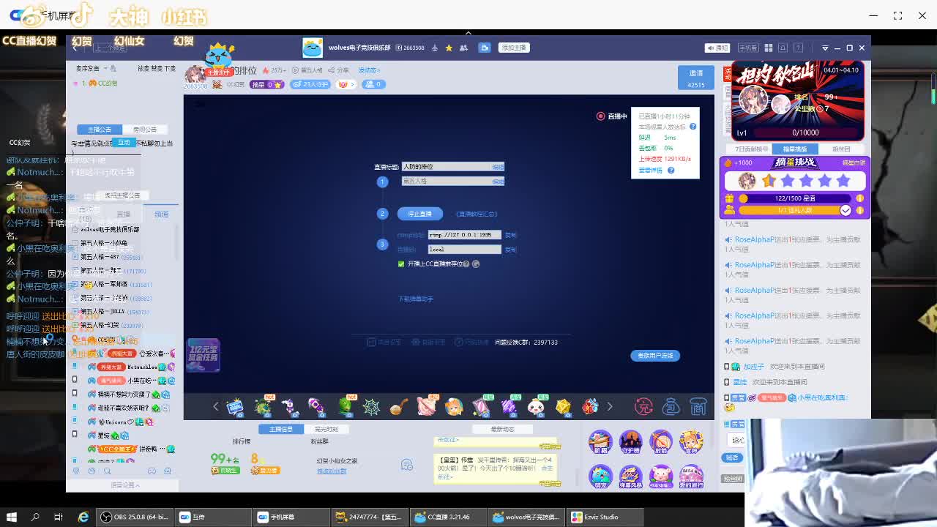
Task: Click the 查看用户连线 button
Action: coord(655,356)
